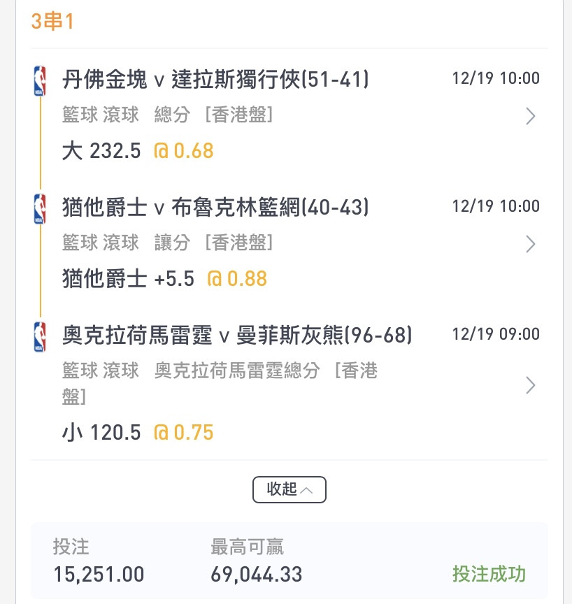Click odds @0.68 for 大 232.5

coord(183,150)
